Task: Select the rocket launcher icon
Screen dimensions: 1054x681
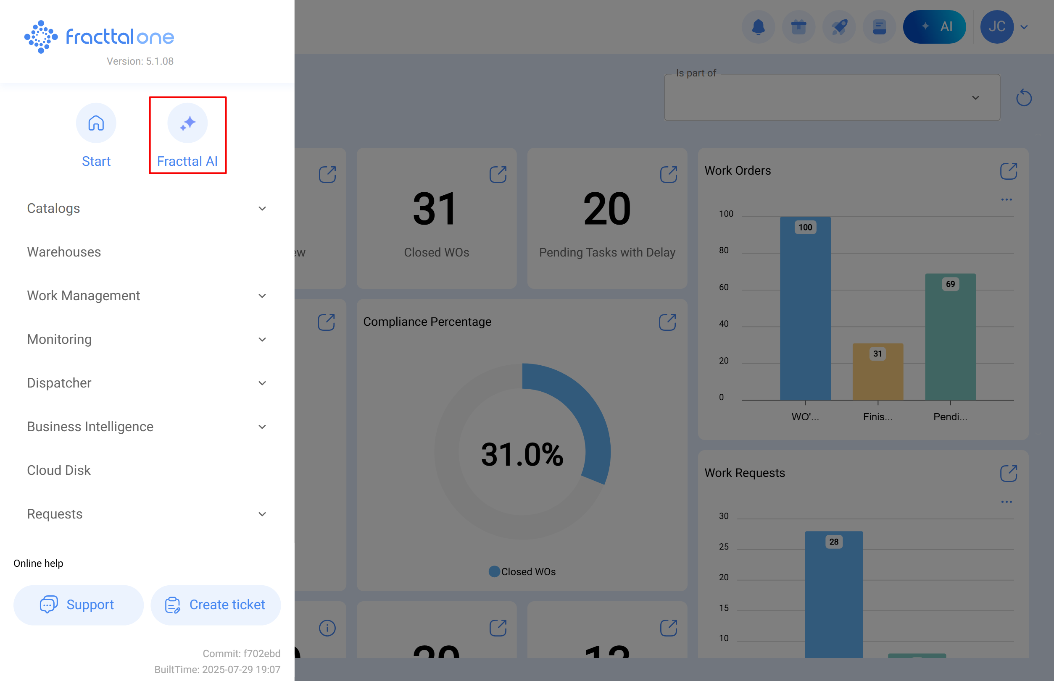Action: coord(839,26)
